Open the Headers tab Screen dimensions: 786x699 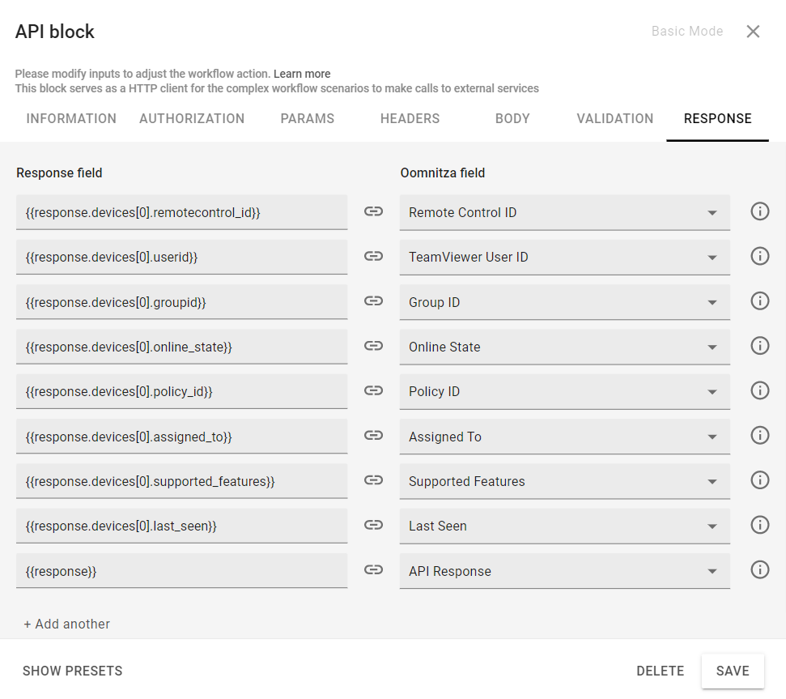pos(410,118)
